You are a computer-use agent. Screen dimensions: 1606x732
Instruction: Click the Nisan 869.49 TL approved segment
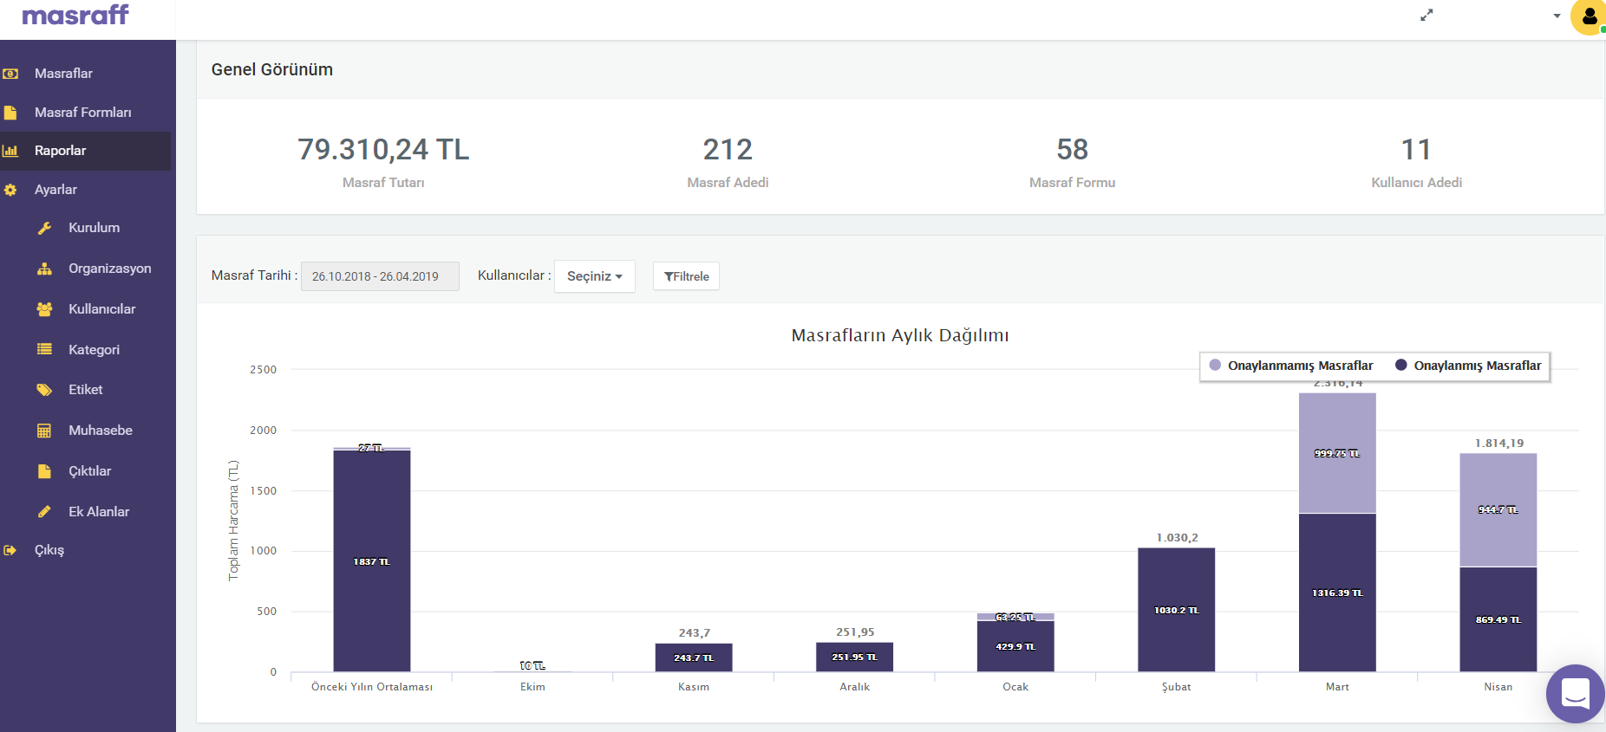pyautogui.click(x=1498, y=619)
